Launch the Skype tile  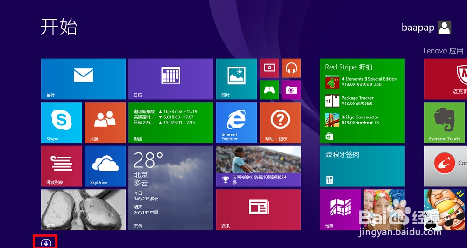[61, 123]
